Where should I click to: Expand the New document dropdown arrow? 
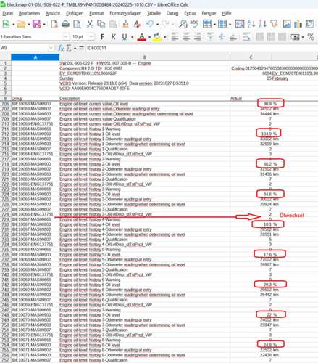(x=13, y=24)
